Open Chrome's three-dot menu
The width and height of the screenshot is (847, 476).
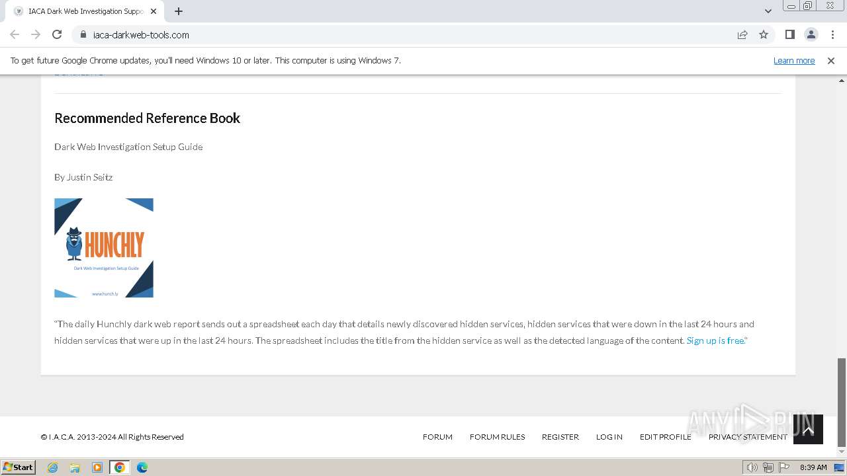coord(832,34)
